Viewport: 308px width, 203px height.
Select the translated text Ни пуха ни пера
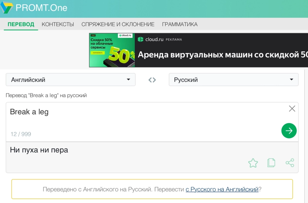pyautogui.click(x=39, y=150)
